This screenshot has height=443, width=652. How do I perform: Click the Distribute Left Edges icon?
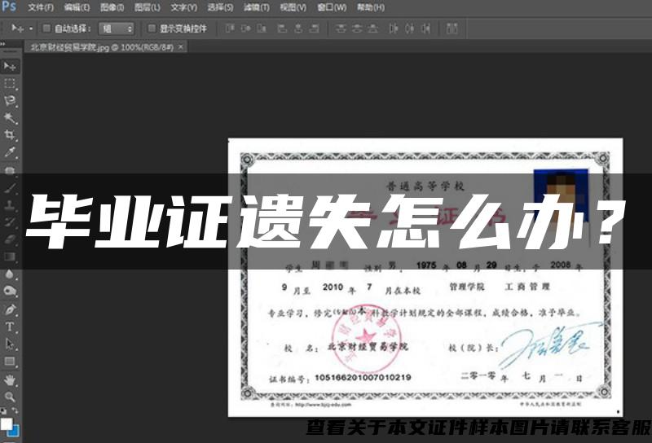[x=393, y=29]
